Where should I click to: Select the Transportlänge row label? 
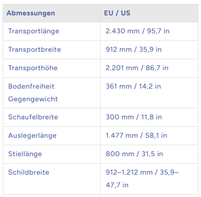click(x=33, y=31)
